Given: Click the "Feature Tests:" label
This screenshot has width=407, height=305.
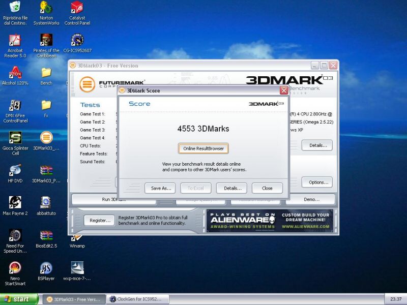Looking at the screenshot, I should click(94, 154).
